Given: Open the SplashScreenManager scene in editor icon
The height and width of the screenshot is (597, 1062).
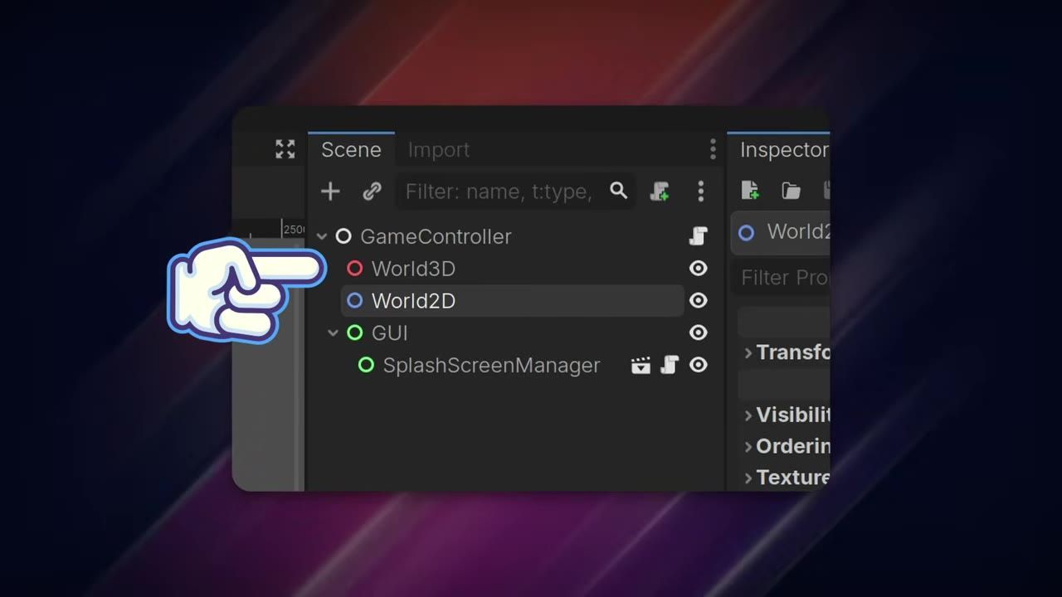Looking at the screenshot, I should (641, 366).
